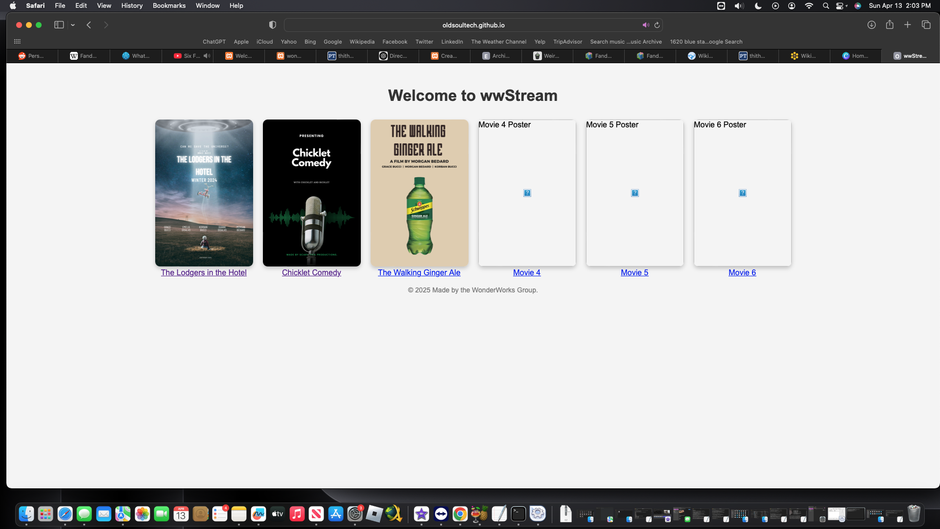The width and height of the screenshot is (940, 529).
Task: Open Wi-Fi status in menu bar
Action: [x=809, y=6]
